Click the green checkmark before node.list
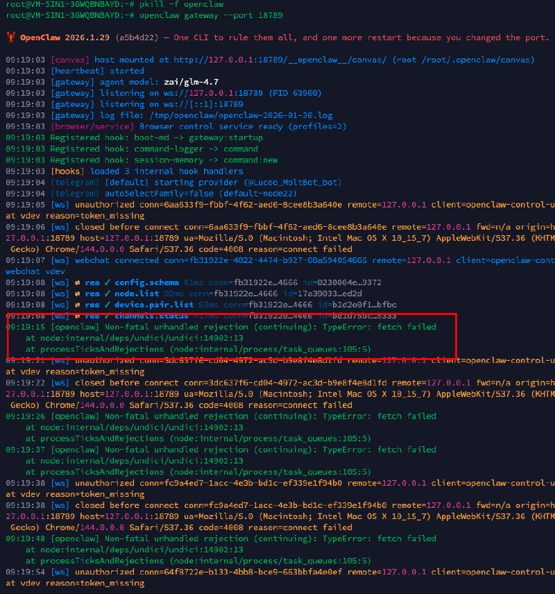The height and width of the screenshot is (594, 555). coord(107,294)
